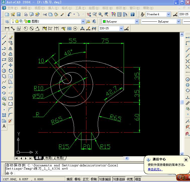Select the Multiline Text tool

tap(4, 126)
